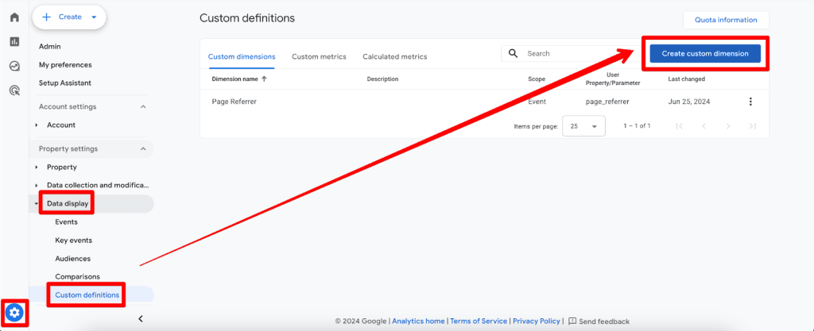814x331 pixels.
Task: Collapse the Data display item
Action: (37, 204)
